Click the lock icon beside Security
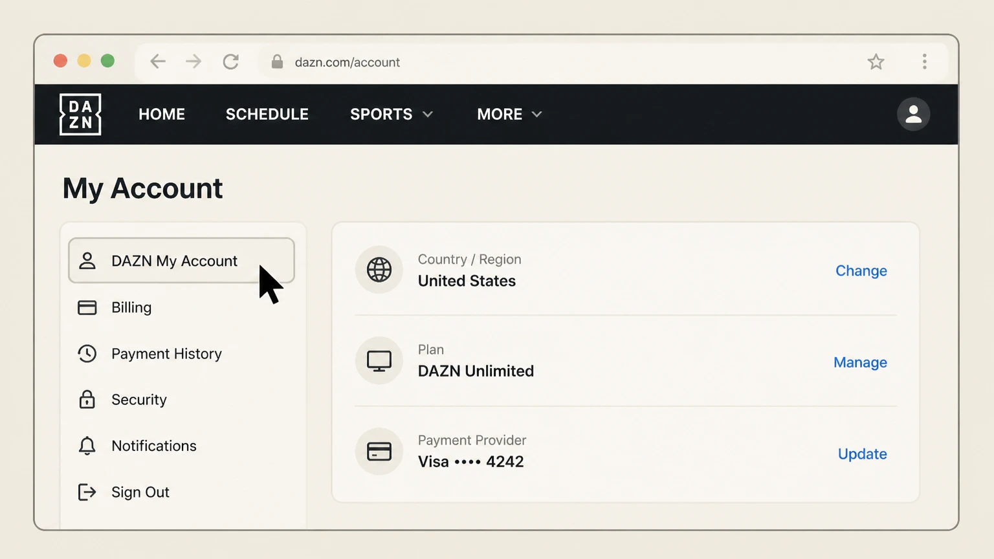Viewport: 994px width, 559px height. coord(87,399)
